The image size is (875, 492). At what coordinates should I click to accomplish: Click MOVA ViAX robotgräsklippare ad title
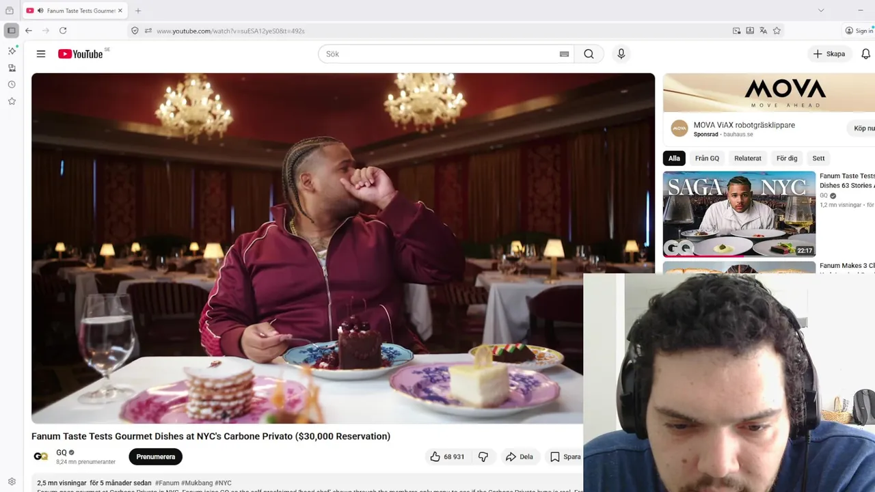(x=744, y=125)
